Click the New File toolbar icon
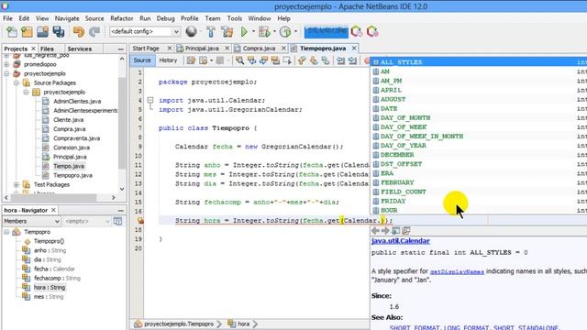This screenshot has height=330, width=587. point(12,32)
